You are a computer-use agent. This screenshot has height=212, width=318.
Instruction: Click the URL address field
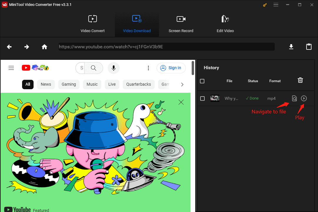click(x=166, y=47)
